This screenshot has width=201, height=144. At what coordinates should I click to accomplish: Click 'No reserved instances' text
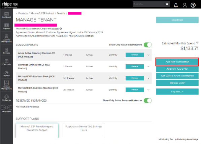[27, 107]
